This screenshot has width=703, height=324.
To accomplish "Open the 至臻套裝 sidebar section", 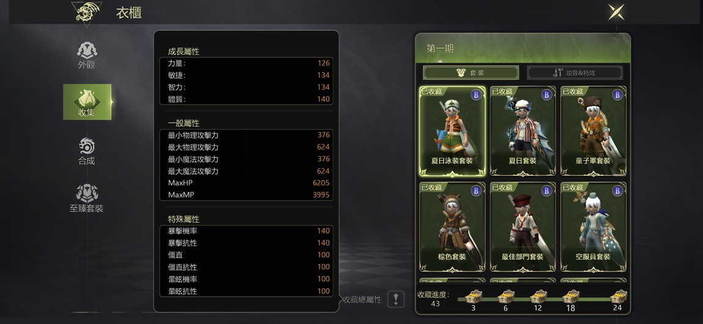I will [87, 199].
